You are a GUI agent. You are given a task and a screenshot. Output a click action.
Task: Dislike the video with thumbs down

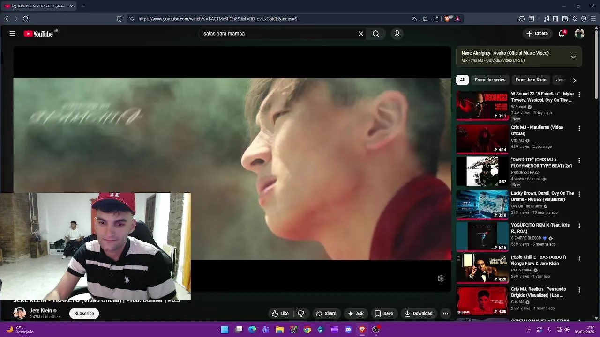click(301, 314)
